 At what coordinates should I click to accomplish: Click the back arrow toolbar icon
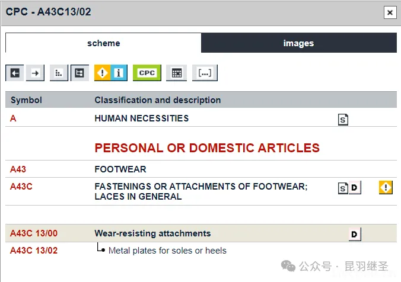pos(14,73)
